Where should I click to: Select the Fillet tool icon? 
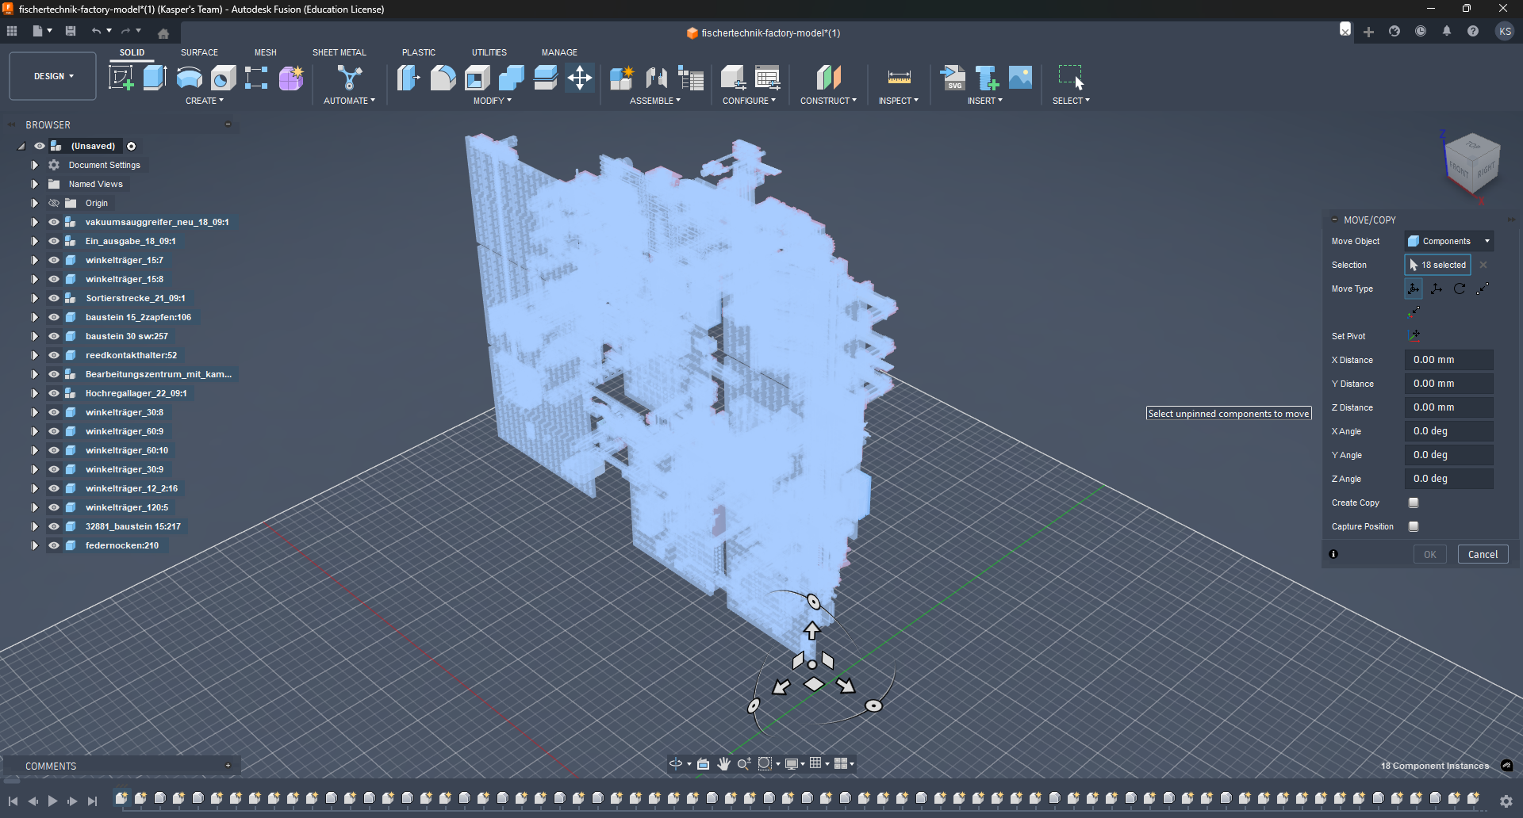tap(443, 78)
